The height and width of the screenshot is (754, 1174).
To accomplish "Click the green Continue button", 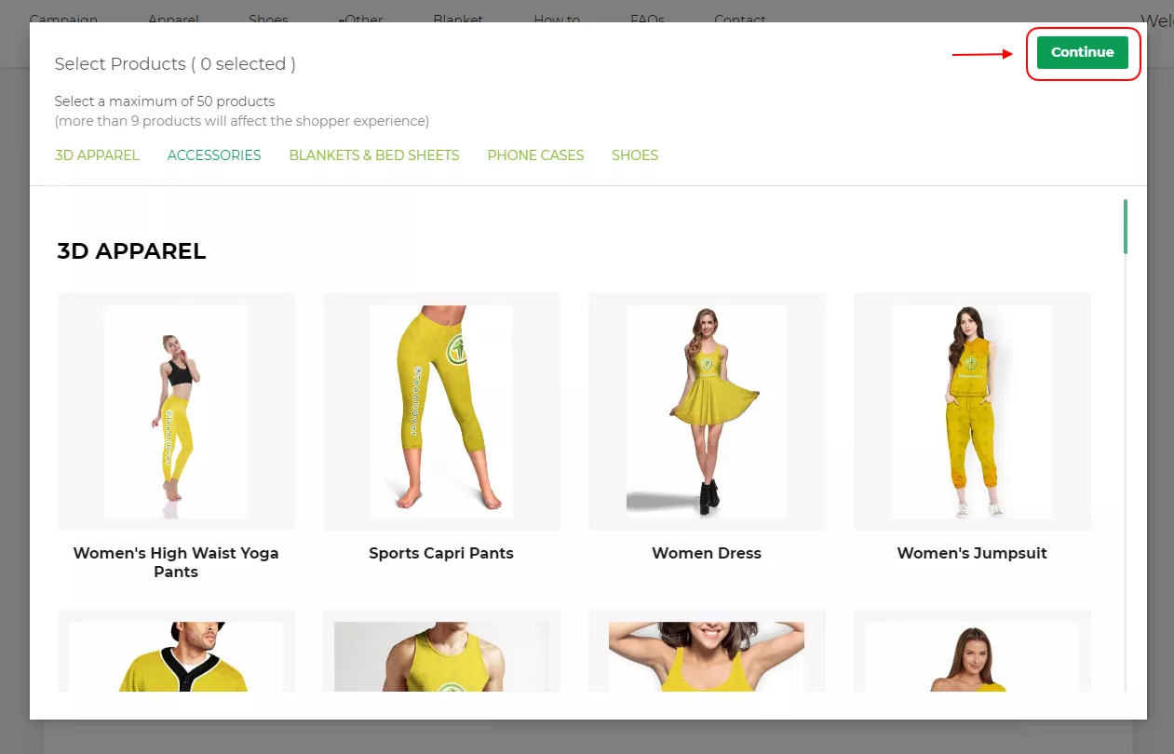I will [x=1082, y=52].
